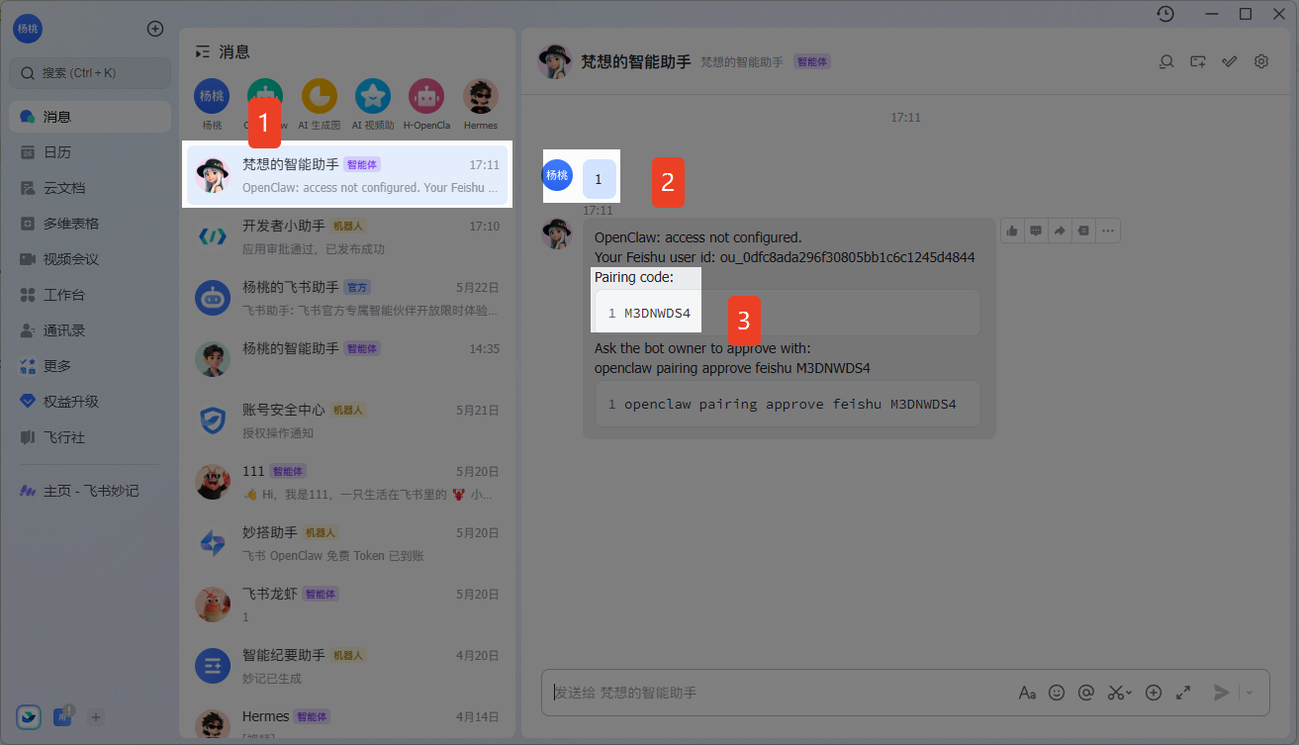Click the 发送给 梵想的智能助手 message input
Image resolution: width=1299 pixels, height=745 pixels.
tap(782, 693)
